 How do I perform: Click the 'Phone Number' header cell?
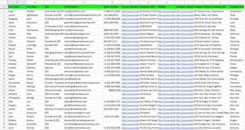112,7
